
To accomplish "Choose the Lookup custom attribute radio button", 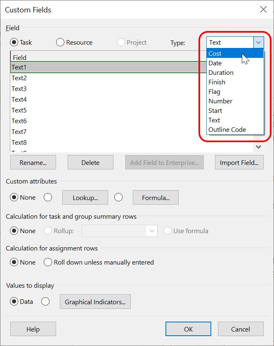I will click(x=48, y=197).
